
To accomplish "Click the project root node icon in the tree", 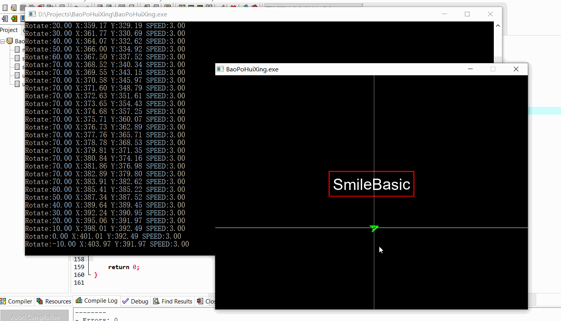I will tap(10, 41).
